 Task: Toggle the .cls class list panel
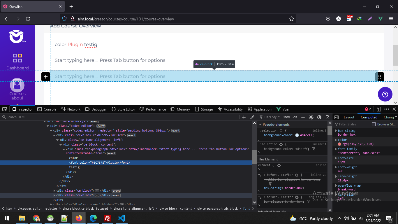[x=295, y=117]
